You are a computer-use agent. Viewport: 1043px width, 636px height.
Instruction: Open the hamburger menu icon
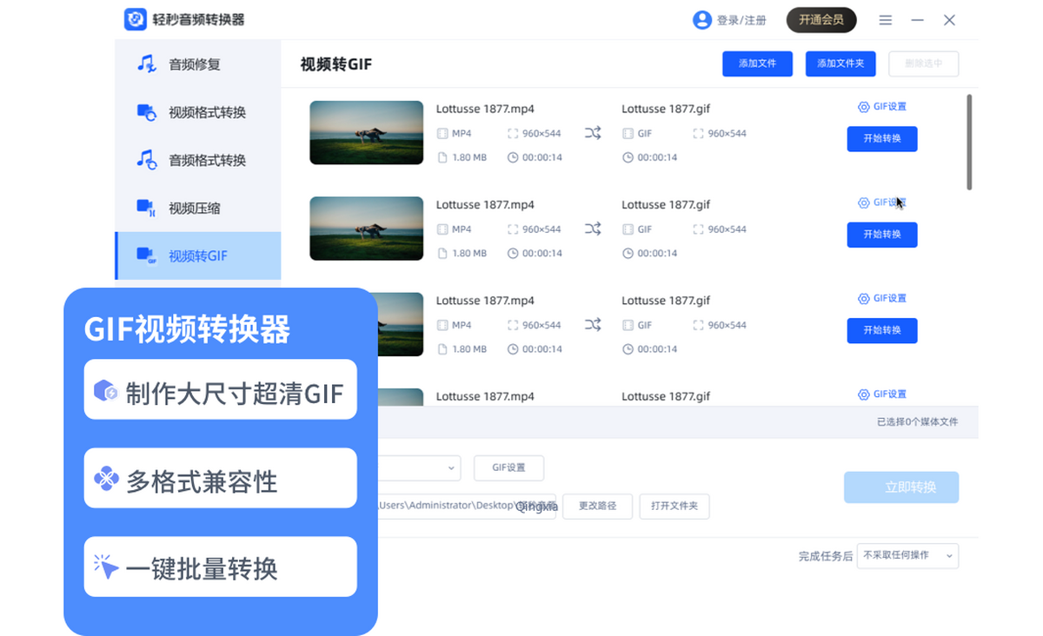tap(885, 20)
